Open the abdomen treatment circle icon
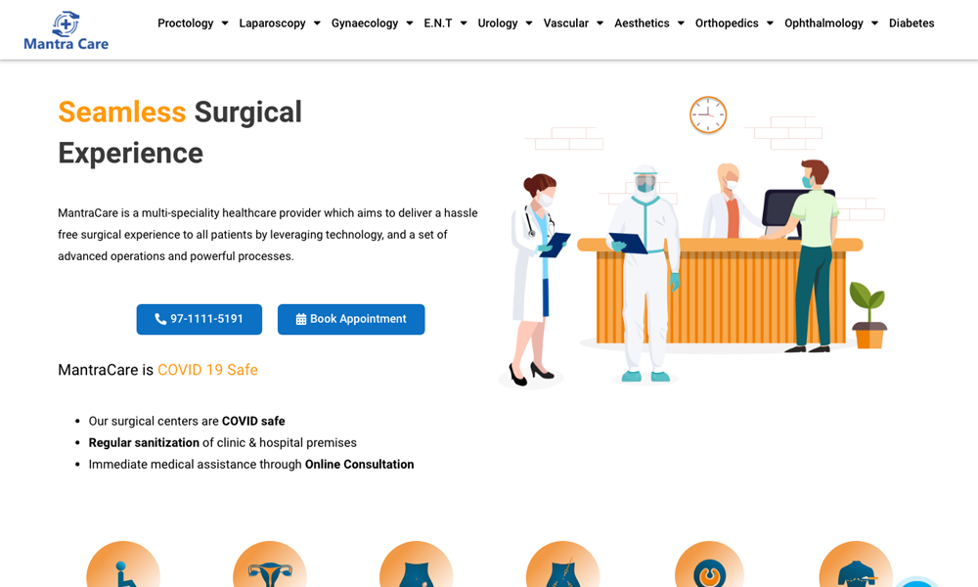 click(416, 564)
